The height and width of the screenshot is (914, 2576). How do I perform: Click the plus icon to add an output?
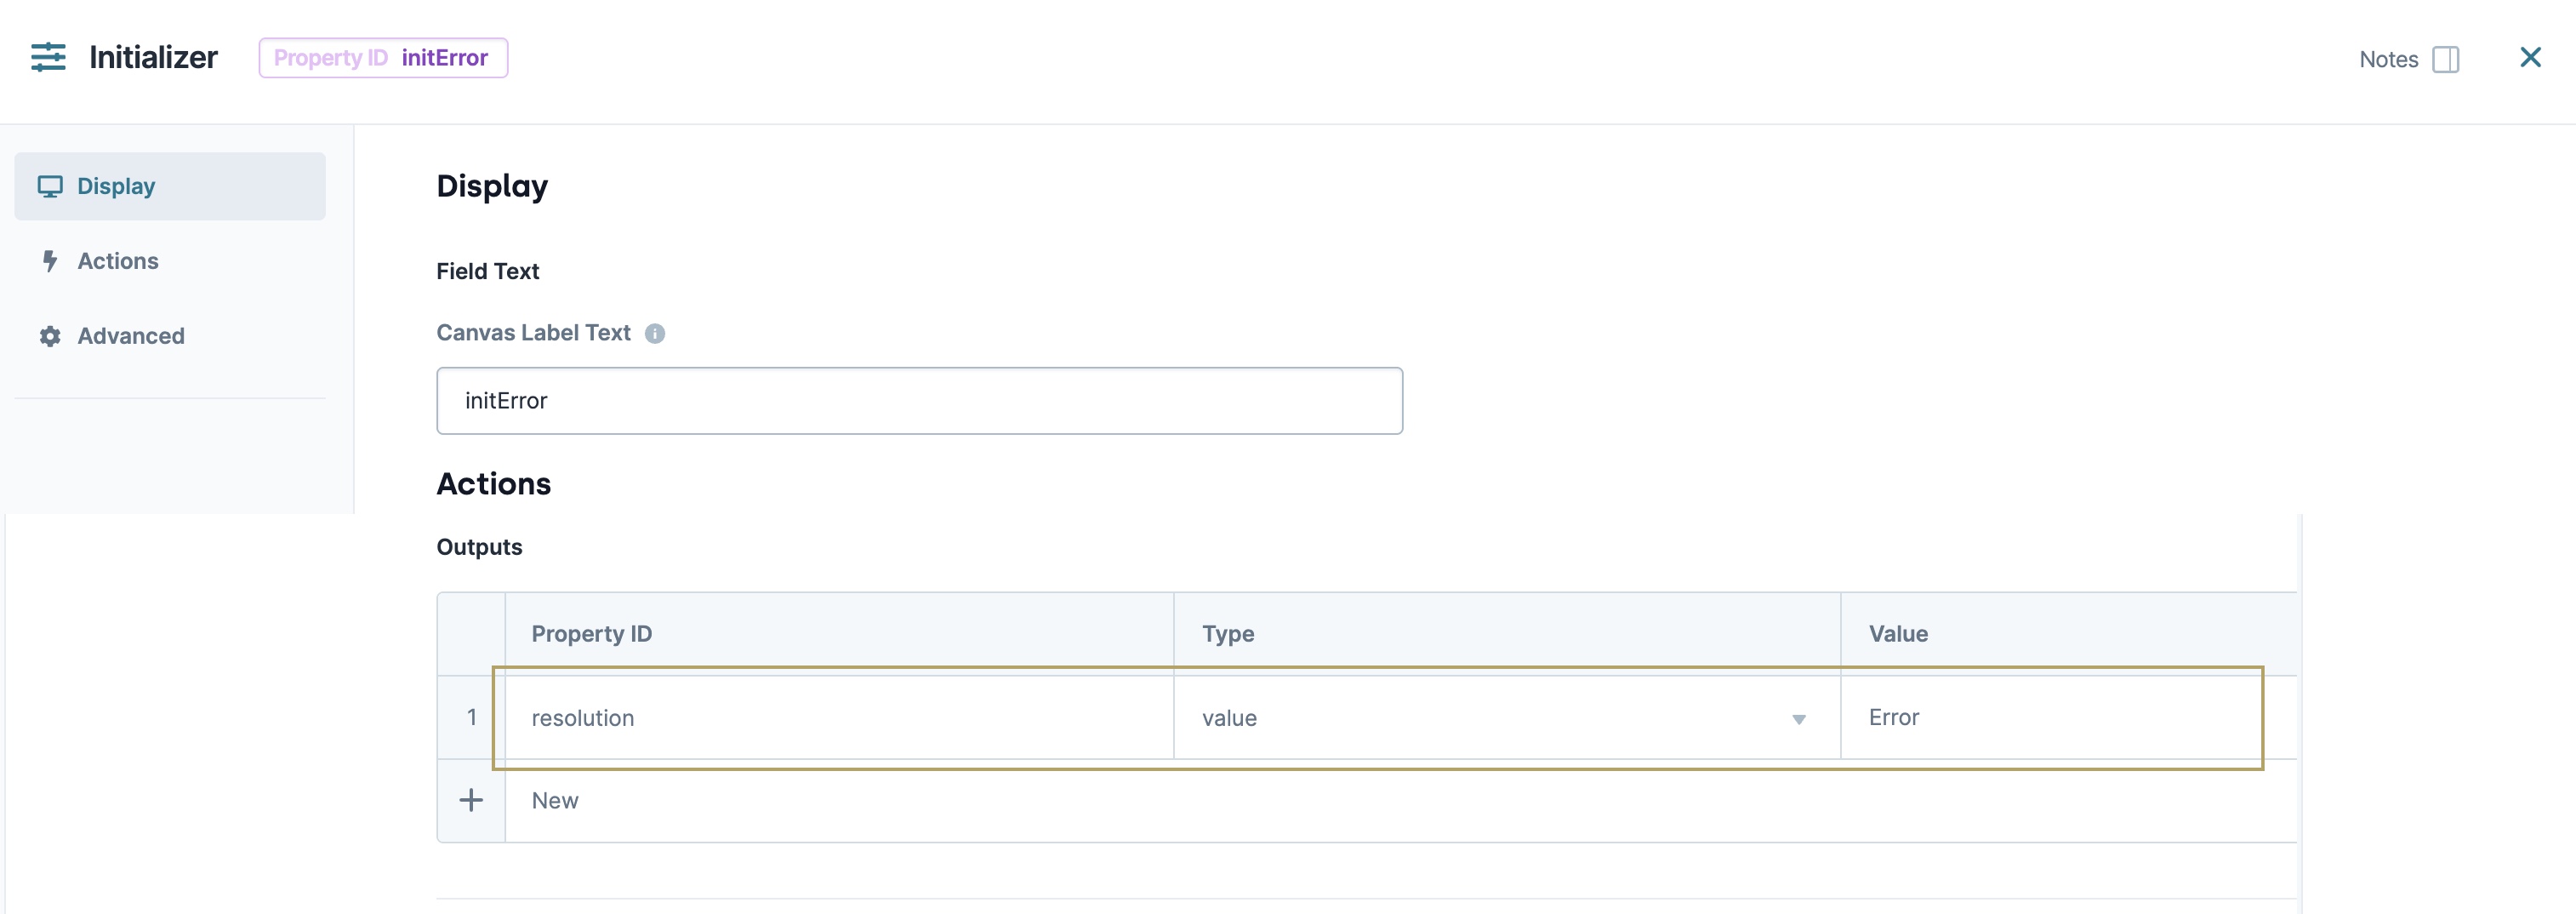tap(470, 800)
